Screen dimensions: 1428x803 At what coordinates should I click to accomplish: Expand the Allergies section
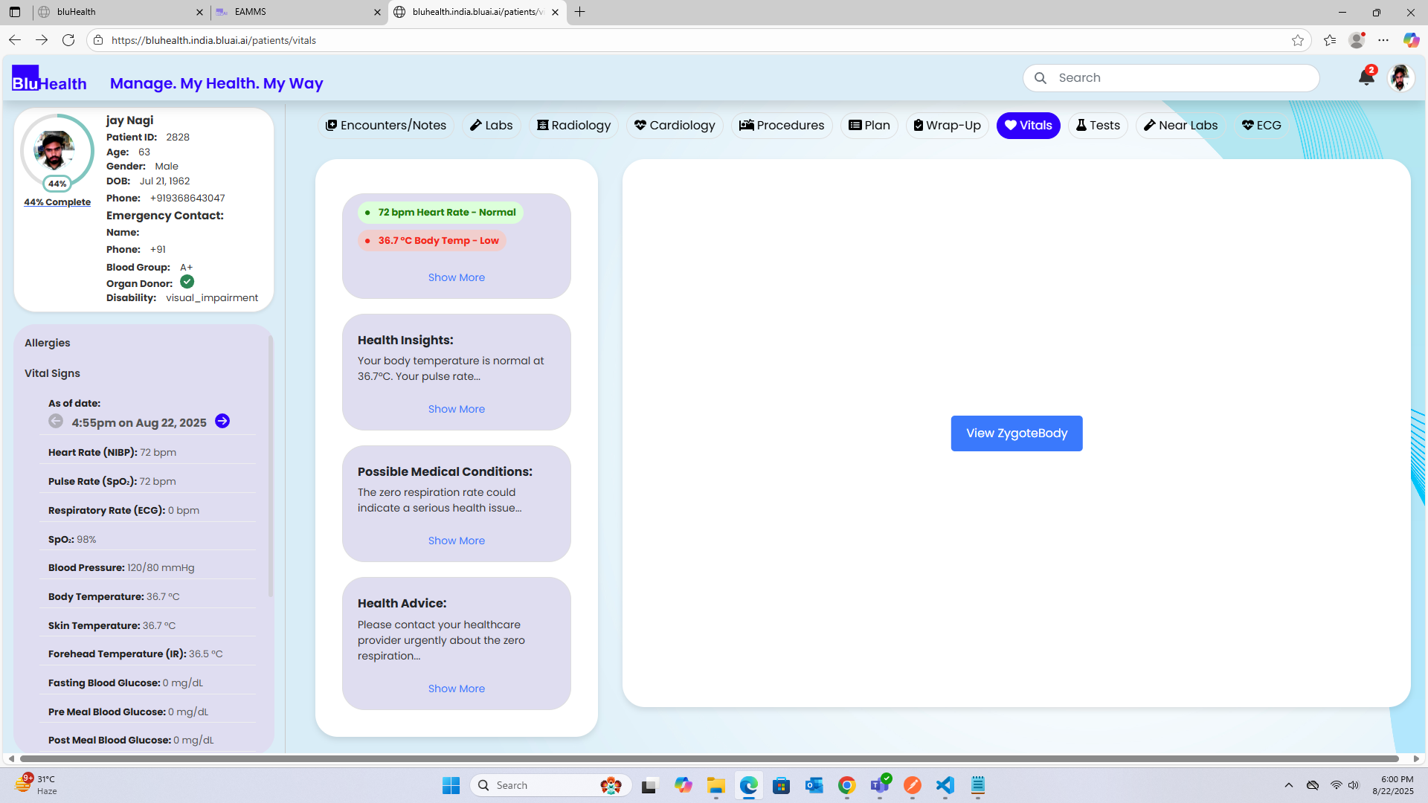click(48, 343)
